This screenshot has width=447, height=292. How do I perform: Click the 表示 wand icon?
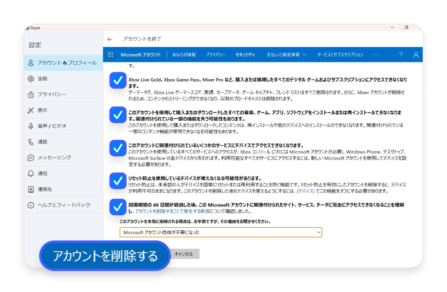pos(31,110)
